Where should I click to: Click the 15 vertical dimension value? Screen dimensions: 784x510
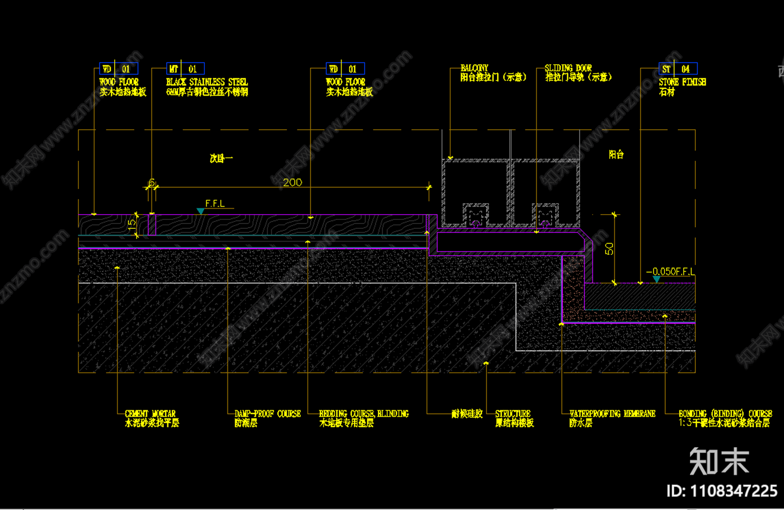131,225
